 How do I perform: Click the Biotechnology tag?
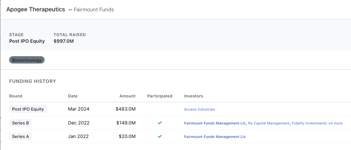click(27, 60)
